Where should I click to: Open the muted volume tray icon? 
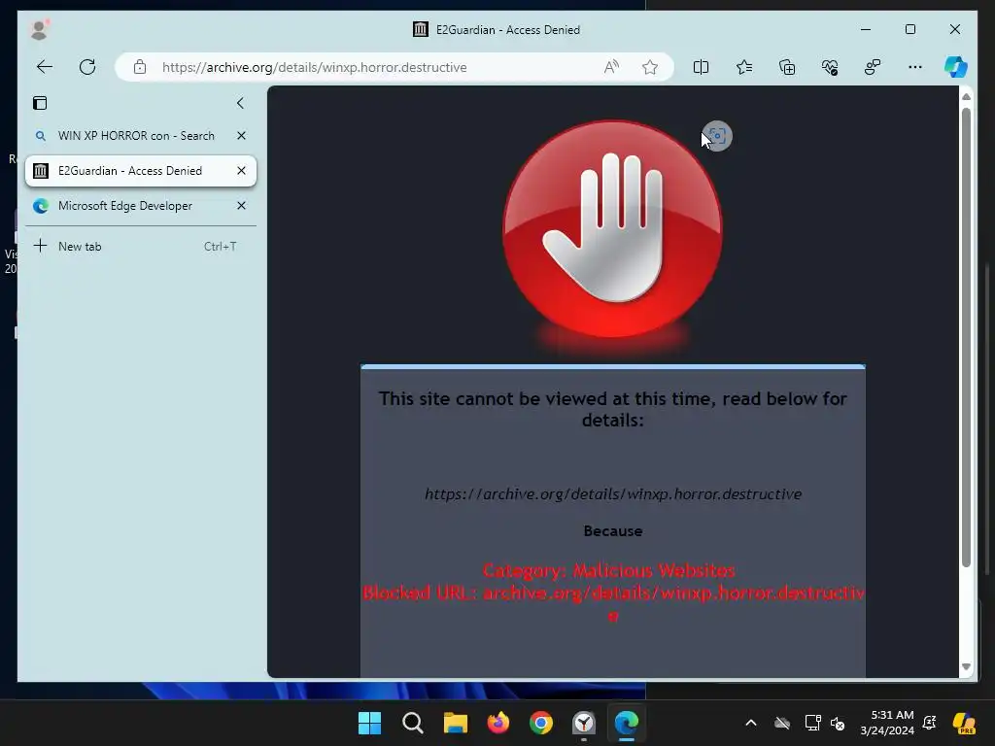(838, 723)
